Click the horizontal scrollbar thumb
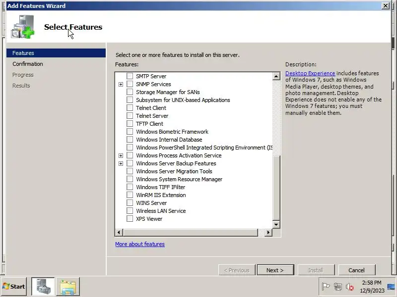 click(x=190, y=232)
